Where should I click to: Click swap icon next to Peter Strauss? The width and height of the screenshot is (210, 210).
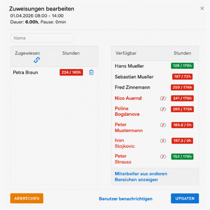(163, 157)
